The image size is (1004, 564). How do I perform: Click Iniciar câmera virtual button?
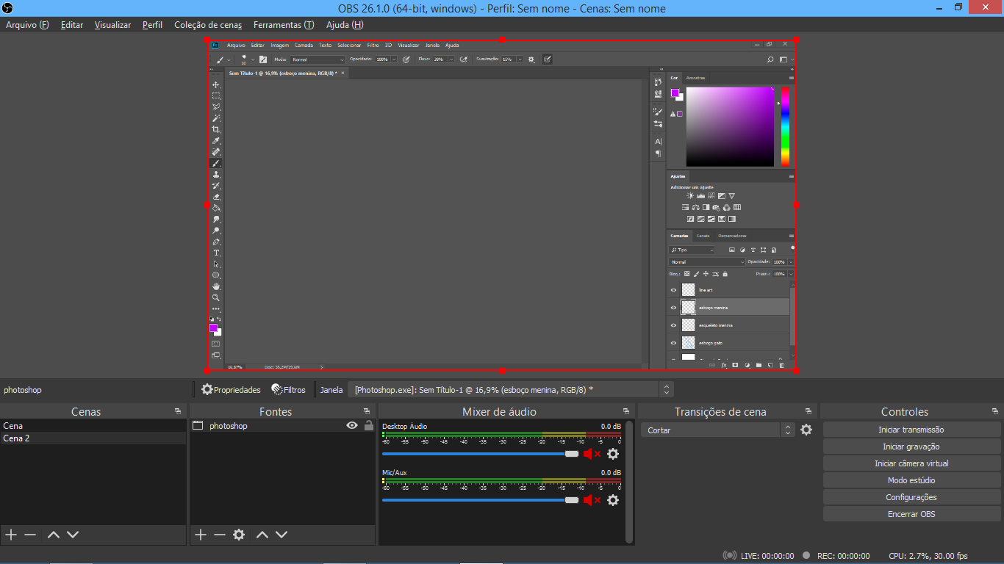pyautogui.click(x=911, y=463)
